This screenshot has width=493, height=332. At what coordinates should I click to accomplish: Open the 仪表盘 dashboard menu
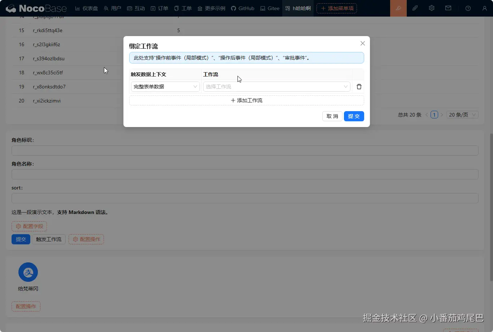tap(87, 8)
